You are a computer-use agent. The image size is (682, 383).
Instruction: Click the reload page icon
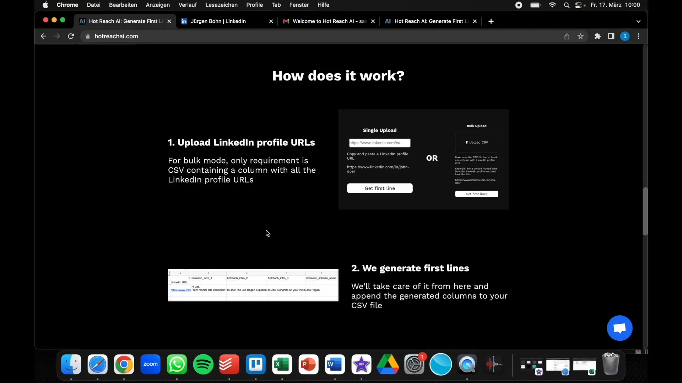[x=71, y=36]
